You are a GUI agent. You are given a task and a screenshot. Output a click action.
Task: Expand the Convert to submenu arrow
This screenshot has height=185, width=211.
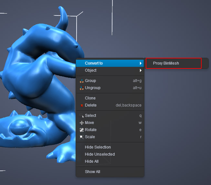[141, 63]
